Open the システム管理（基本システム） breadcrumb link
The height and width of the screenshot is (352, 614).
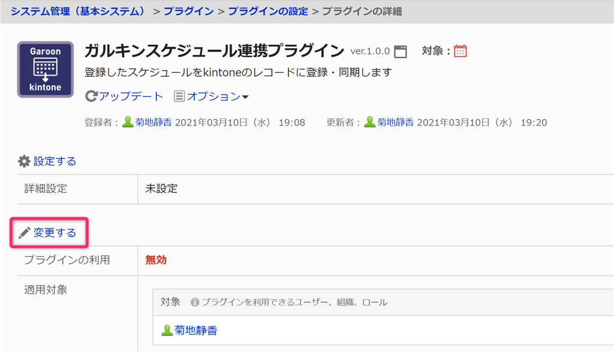[79, 11]
